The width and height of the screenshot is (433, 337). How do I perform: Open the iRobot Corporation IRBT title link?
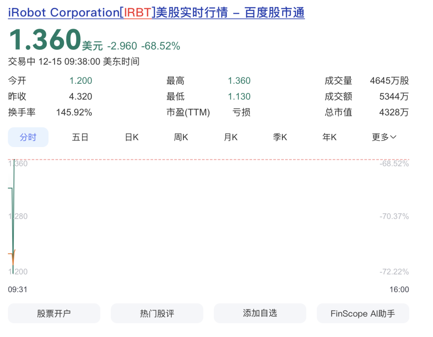[156, 13]
